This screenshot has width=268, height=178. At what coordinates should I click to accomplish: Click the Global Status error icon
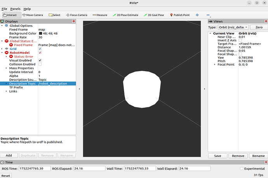[x=7, y=41]
